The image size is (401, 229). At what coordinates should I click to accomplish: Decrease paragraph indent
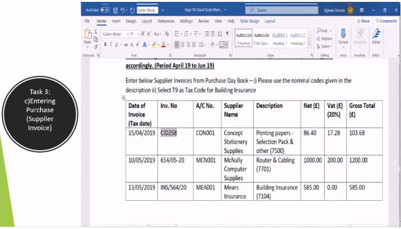point(207,34)
